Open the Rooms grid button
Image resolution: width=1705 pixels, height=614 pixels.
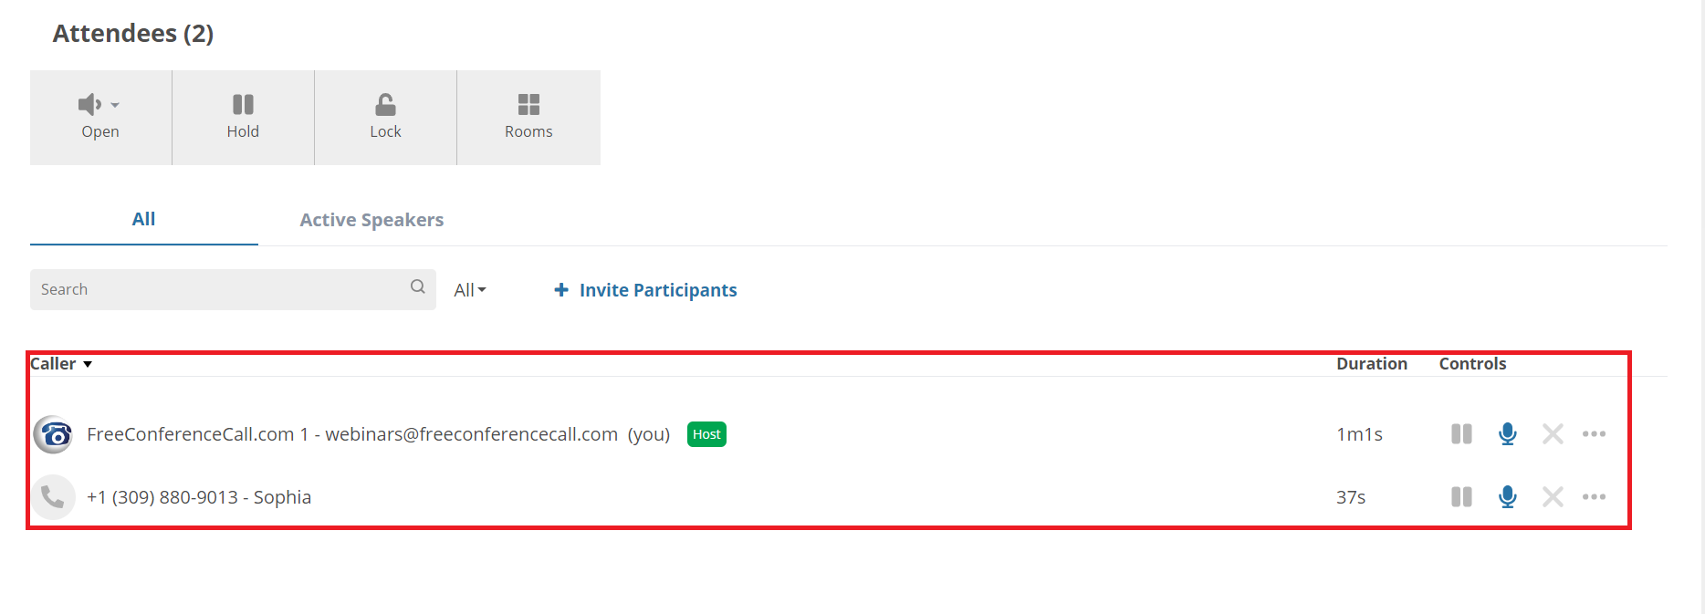coord(528,117)
